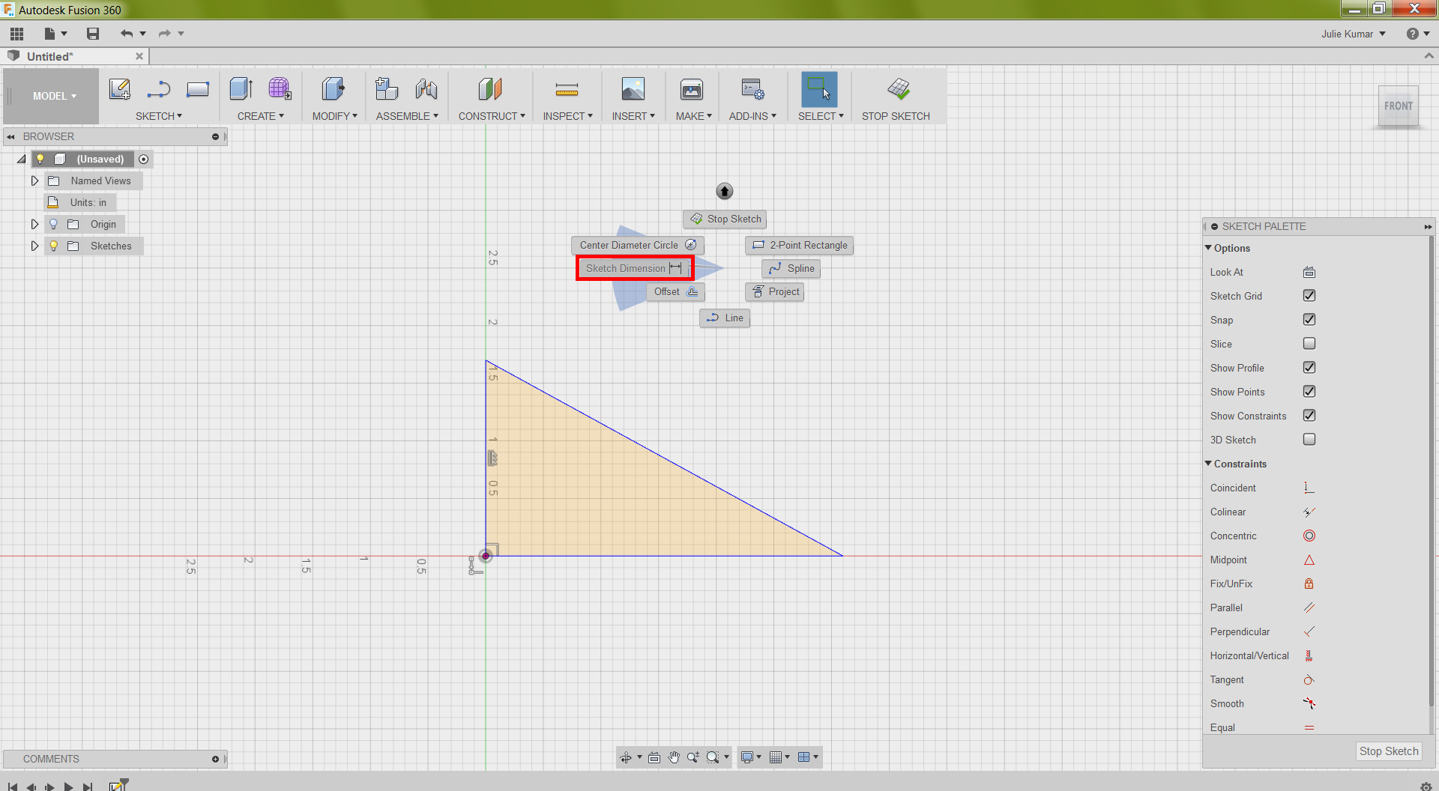The width and height of the screenshot is (1439, 791).
Task: Open the MODIFY menu
Action: pyautogui.click(x=335, y=116)
